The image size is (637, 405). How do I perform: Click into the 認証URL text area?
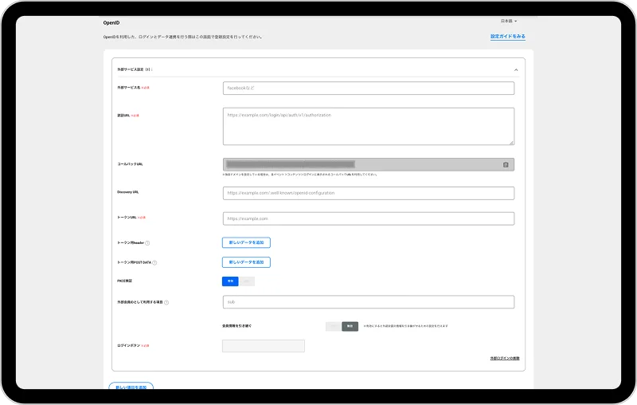pos(369,126)
